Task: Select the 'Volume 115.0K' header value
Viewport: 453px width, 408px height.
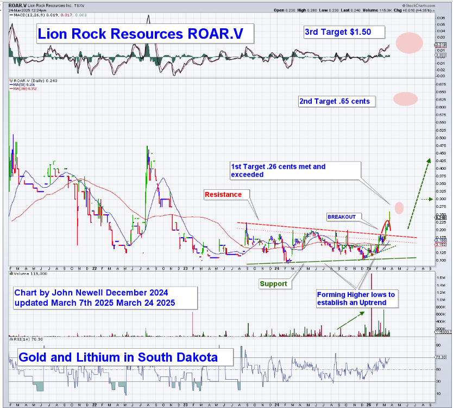Action: click(377, 10)
